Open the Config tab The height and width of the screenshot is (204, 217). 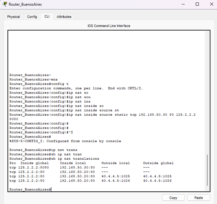pyautogui.click(x=32, y=17)
